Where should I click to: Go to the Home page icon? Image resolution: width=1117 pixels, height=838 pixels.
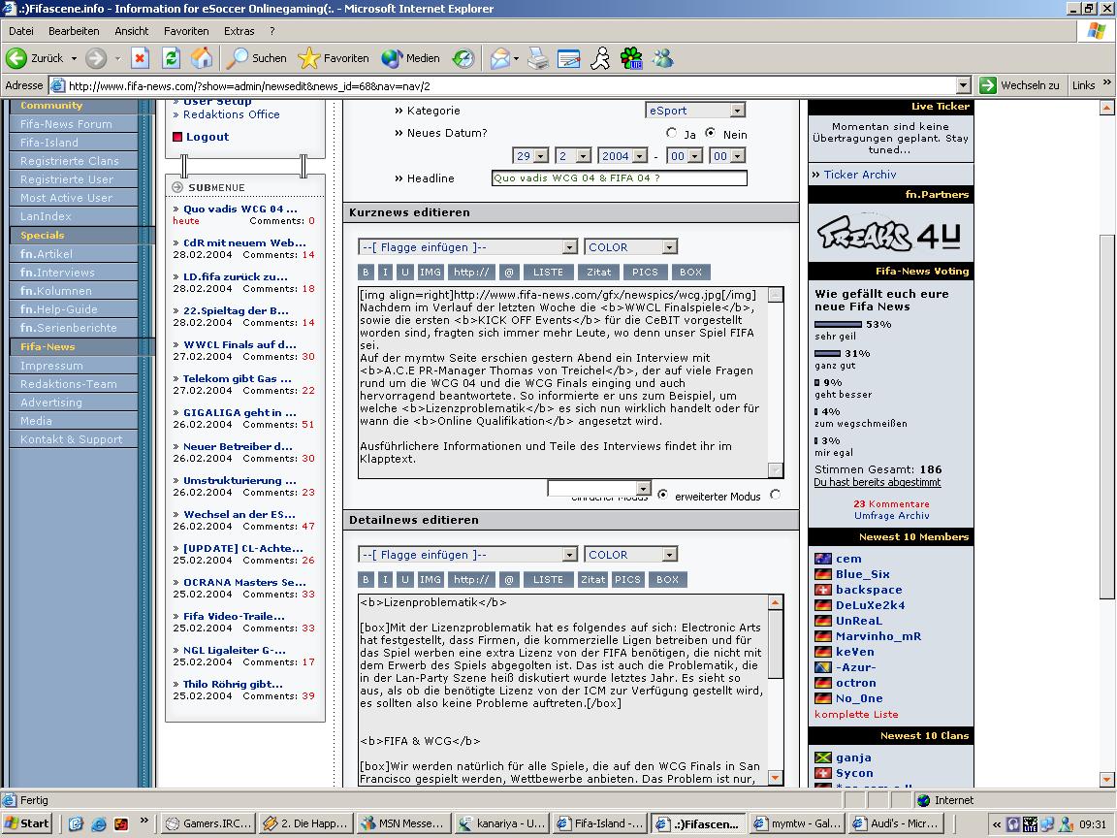coord(202,58)
